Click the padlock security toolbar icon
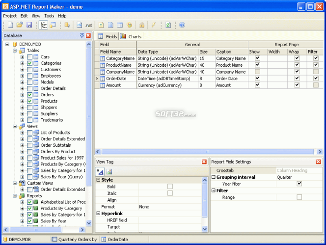The image size is (326, 245). tap(142, 25)
